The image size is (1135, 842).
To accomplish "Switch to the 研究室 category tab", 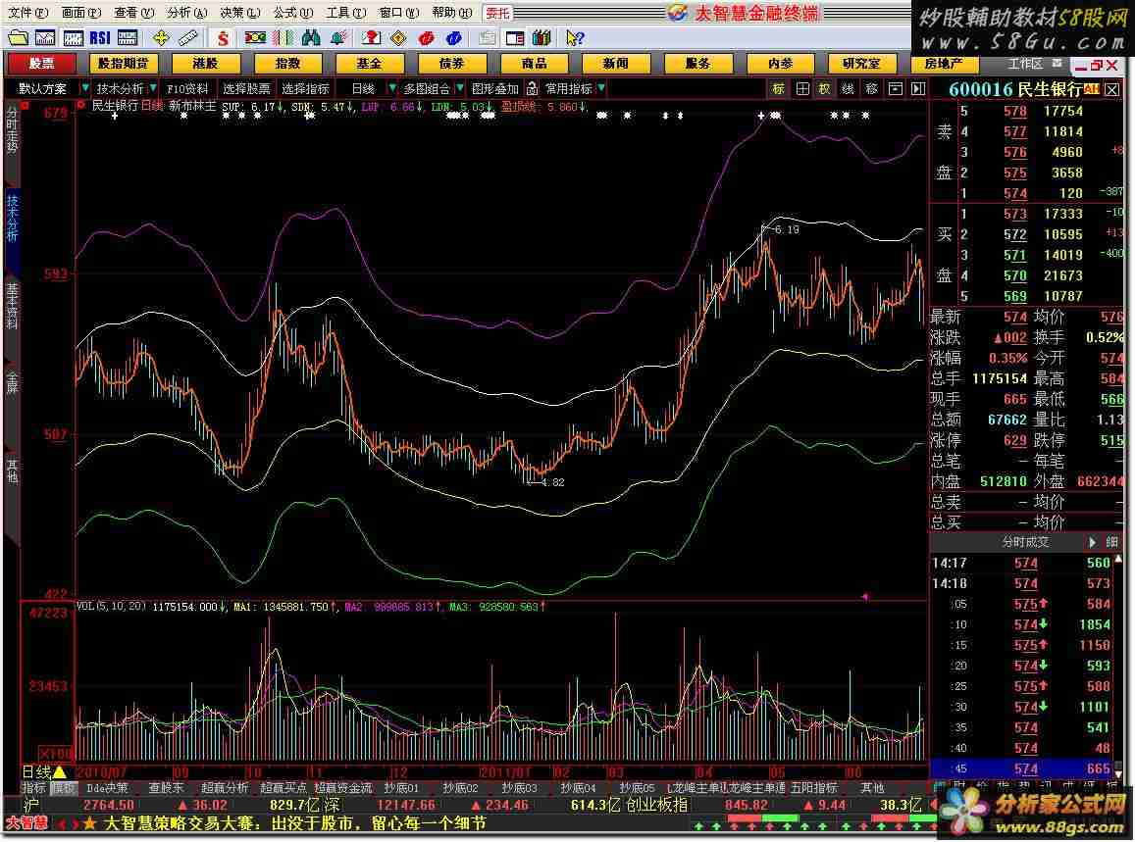I will pyautogui.click(x=862, y=64).
